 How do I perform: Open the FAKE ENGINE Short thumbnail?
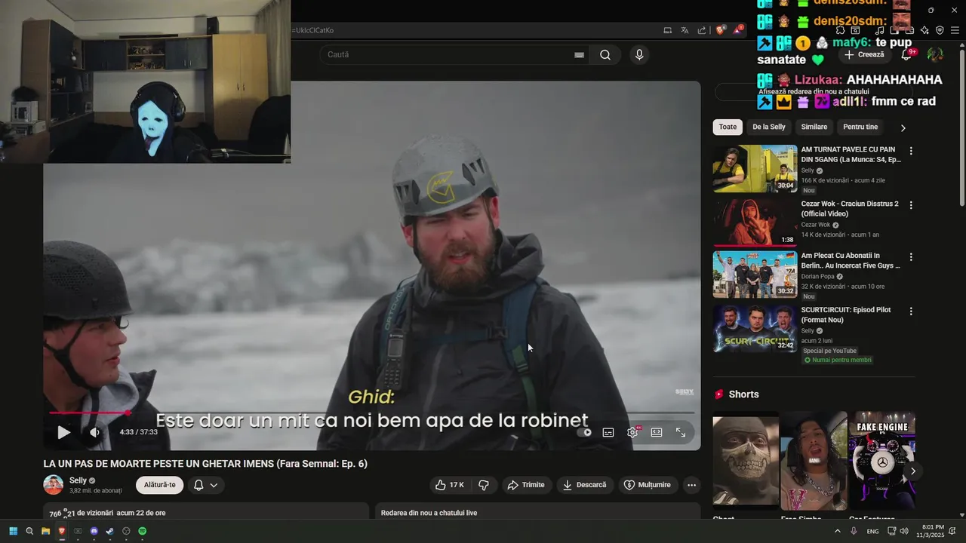click(882, 461)
